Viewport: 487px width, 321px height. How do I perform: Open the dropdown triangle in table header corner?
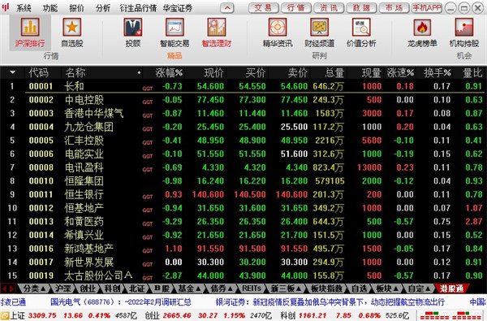(x=12, y=72)
